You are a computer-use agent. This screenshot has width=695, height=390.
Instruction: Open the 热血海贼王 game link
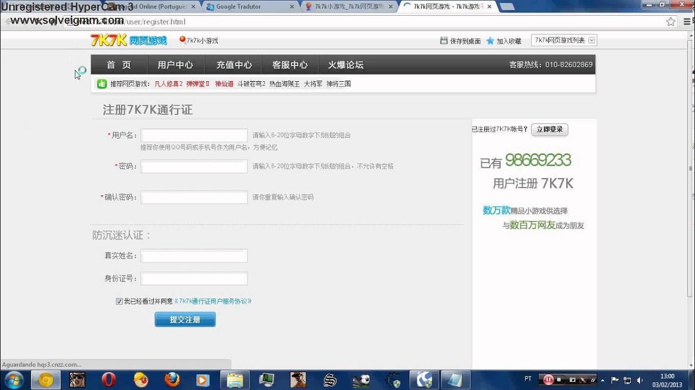285,84
